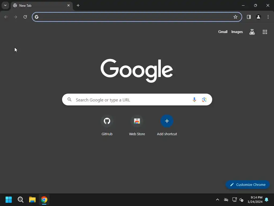Click the magnifier icon in search box

coord(70,100)
